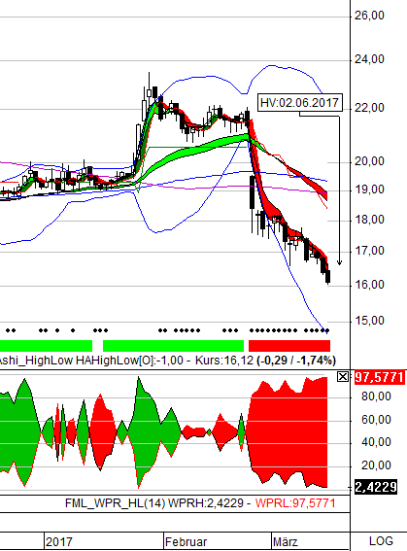Click the WPRL:97,5771 indicator text

295,503
